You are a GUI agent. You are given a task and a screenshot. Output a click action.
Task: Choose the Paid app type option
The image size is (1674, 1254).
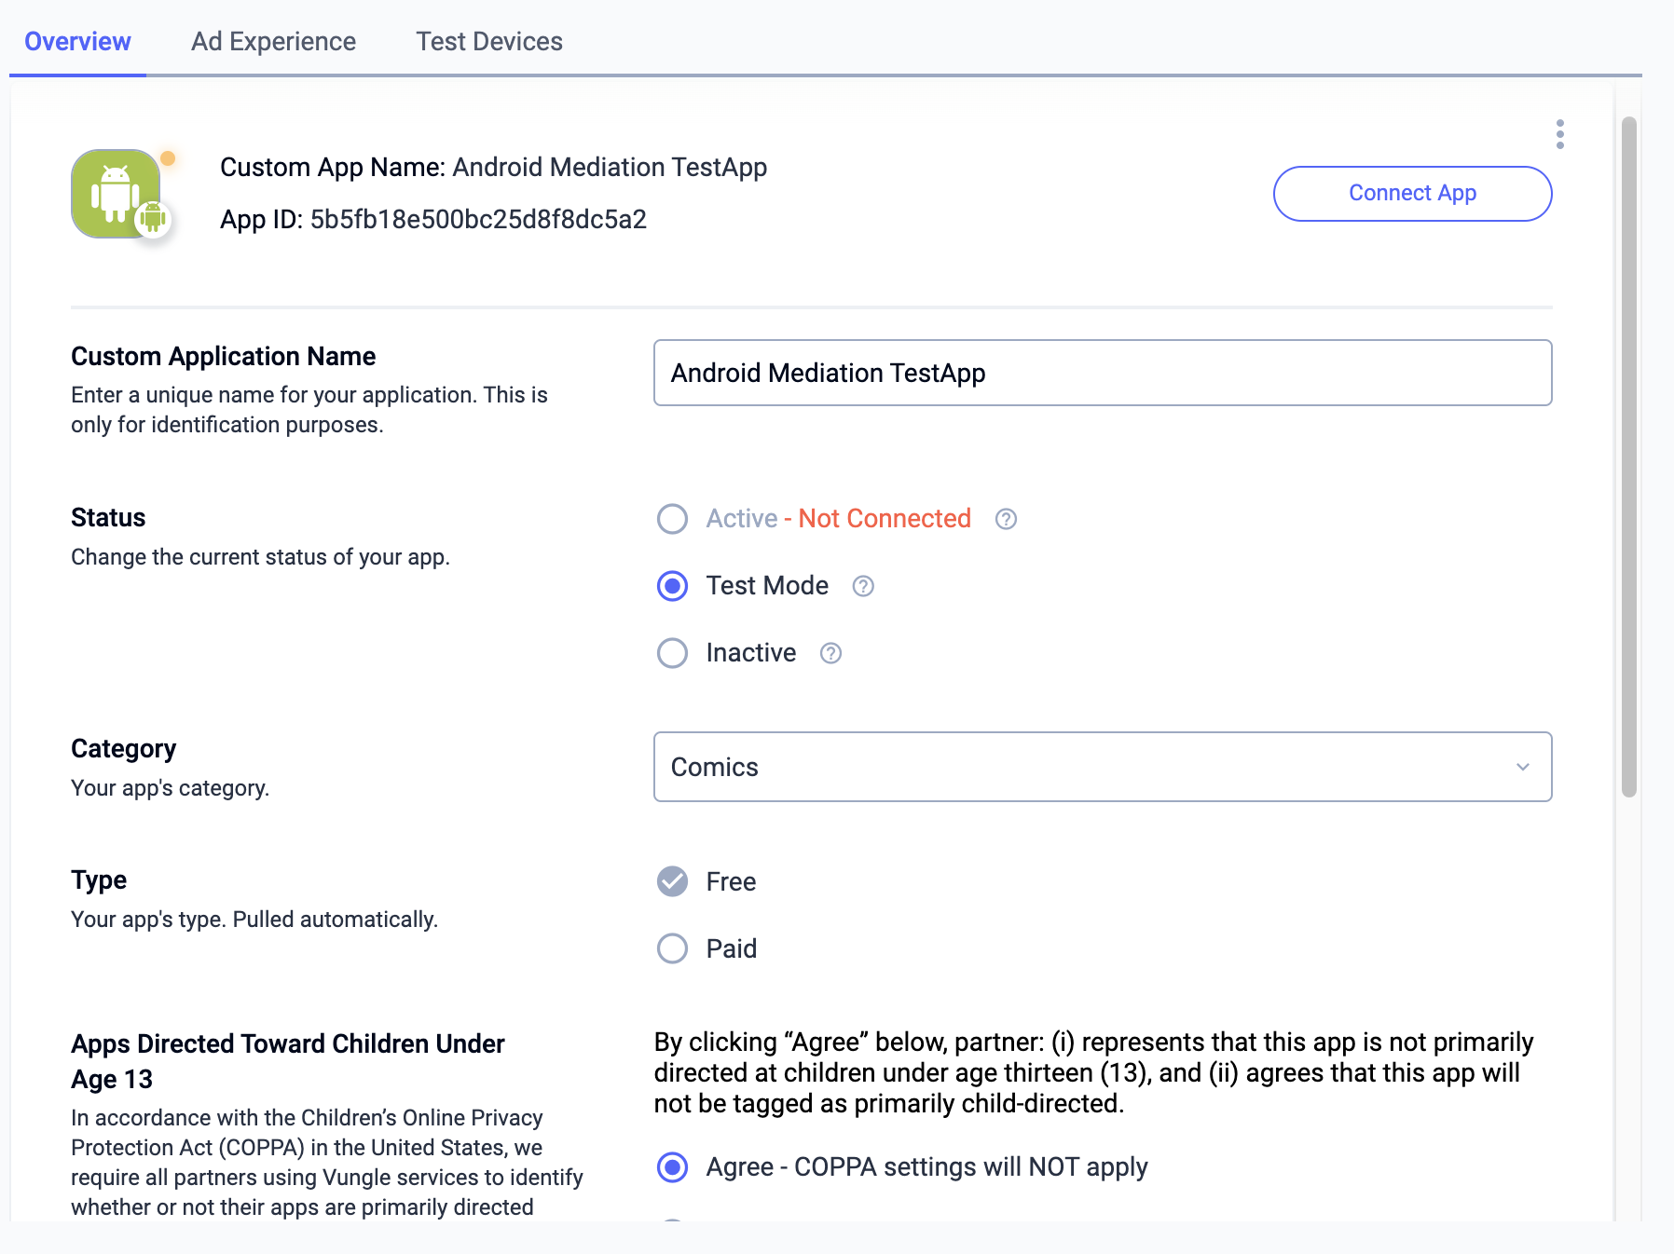coord(672,948)
